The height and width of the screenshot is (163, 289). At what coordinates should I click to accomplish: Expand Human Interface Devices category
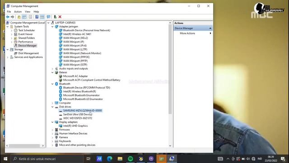coord(52,134)
